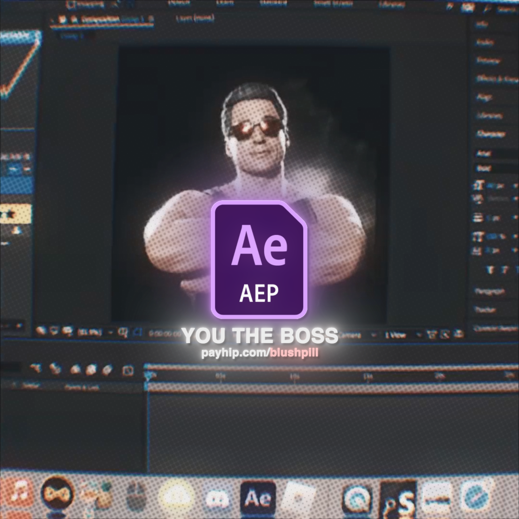
Task: Click the Parent & Link column header
Action: tap(82, 387)
